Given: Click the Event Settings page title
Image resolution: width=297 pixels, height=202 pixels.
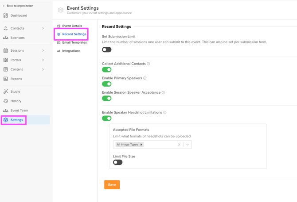Looking at the screenshot, I should point(83,8).
